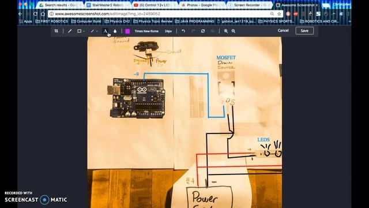Select the text 'A' tool
Viewport: 369px width, 208px height.
click(x=105, y=31)
